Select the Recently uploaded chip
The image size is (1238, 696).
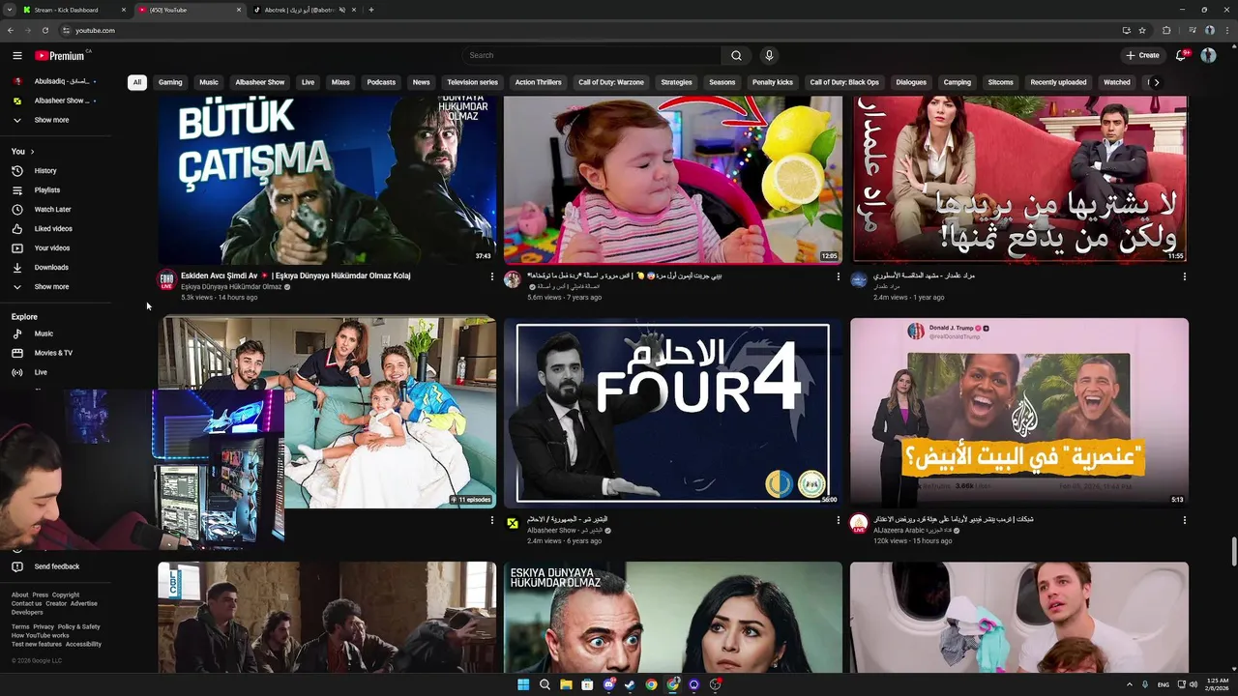coord(1058,82)
